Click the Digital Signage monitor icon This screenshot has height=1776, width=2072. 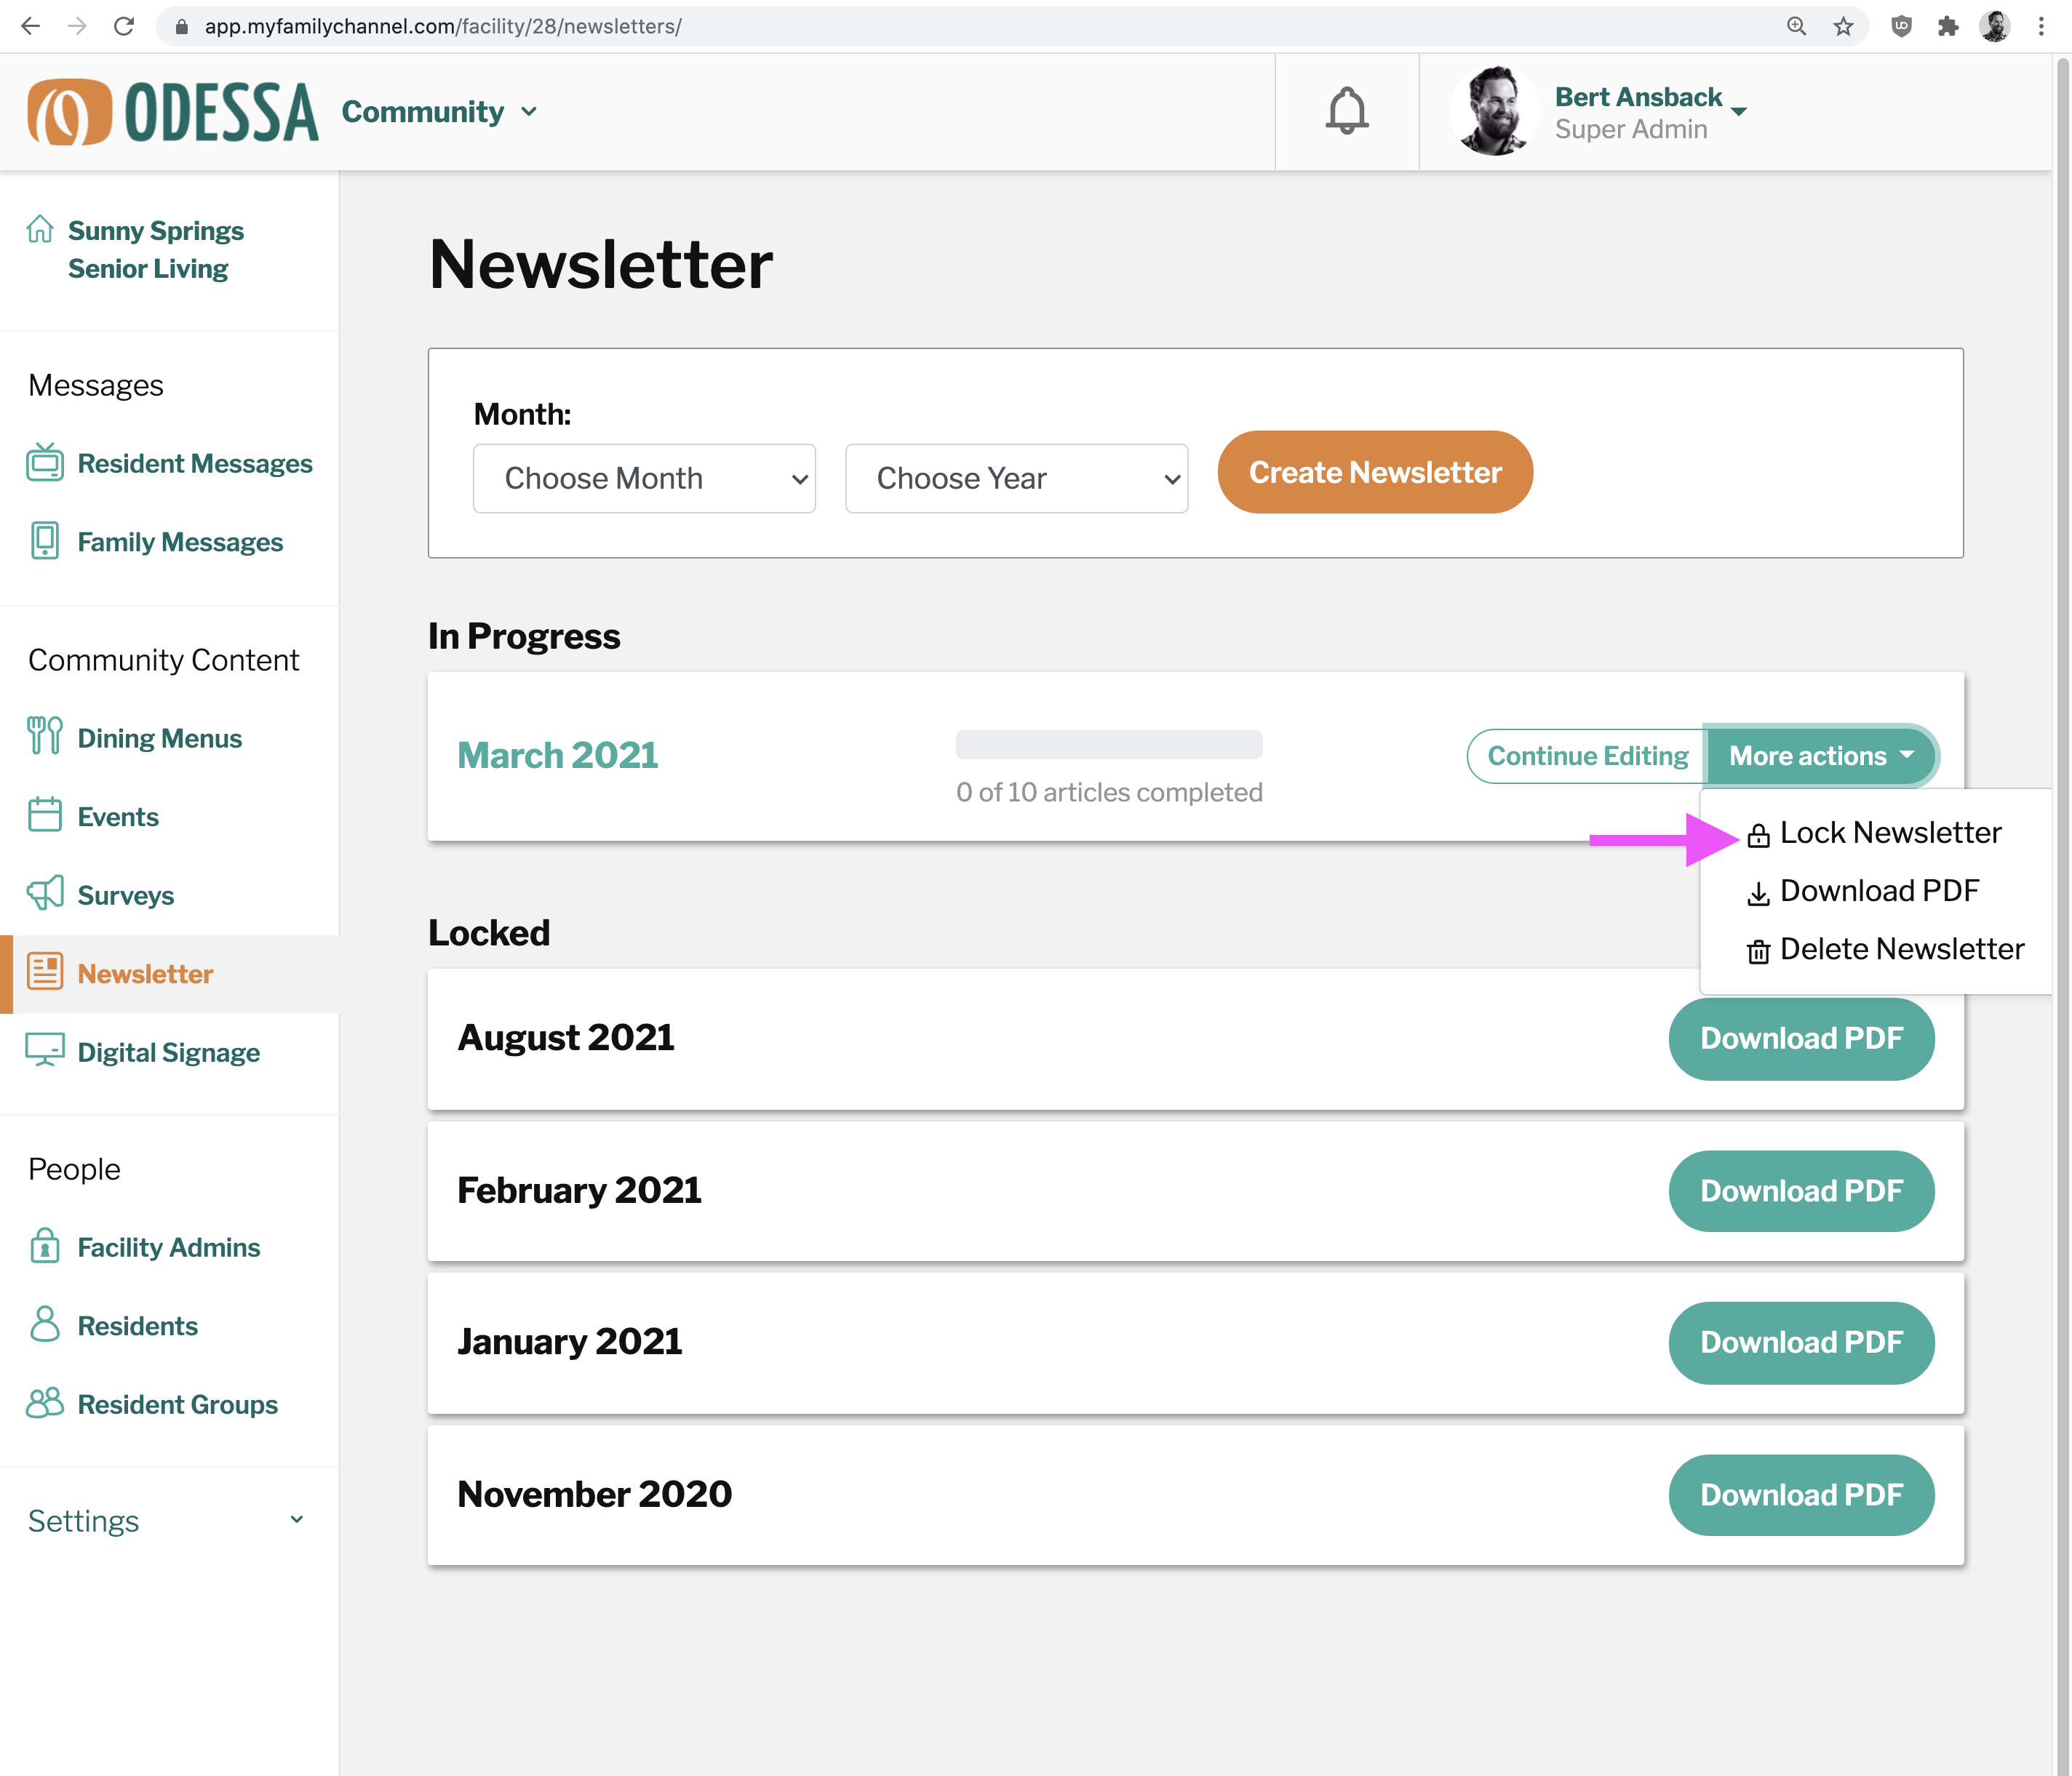[45, 1050]
